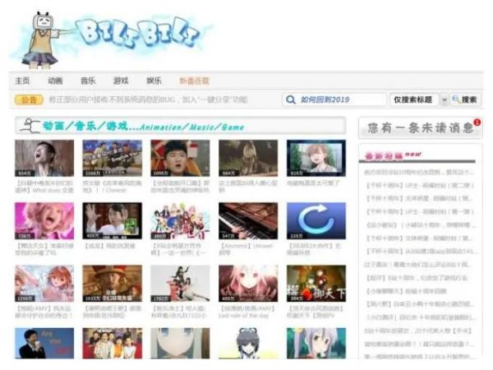Open the 主页 home tab
This screenshot has height=370, width=493.
click(22, 81)
